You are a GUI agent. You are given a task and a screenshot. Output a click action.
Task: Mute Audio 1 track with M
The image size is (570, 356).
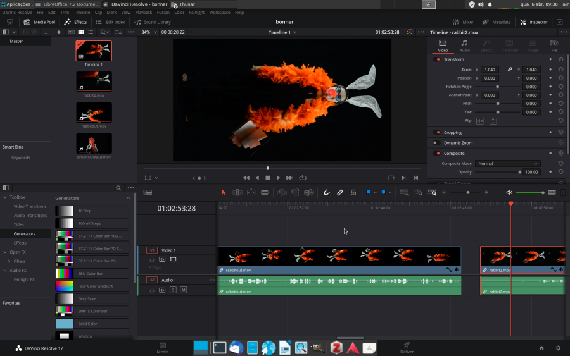click(x=183, y=290)
